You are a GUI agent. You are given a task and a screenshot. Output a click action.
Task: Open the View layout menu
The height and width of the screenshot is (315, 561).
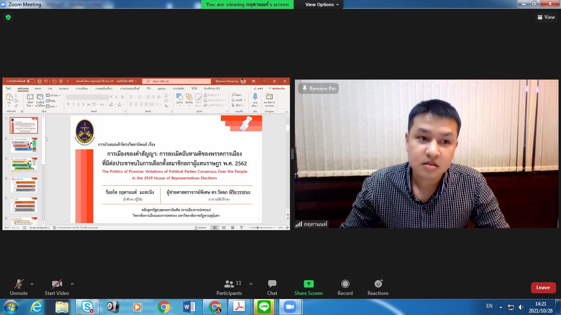pyautogui.click(x=546, y=17)
